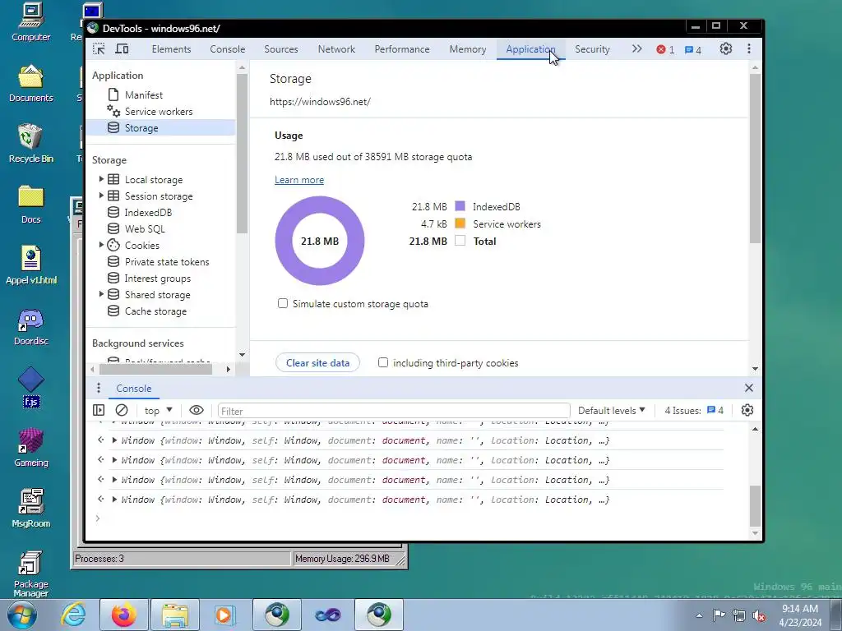Open the Default levels dropdown
The image size is (842, 631).
pos(612,411)
